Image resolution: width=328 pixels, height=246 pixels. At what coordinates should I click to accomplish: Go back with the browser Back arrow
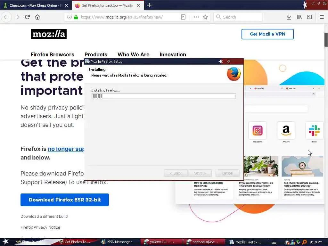click(x=6, y=17)
